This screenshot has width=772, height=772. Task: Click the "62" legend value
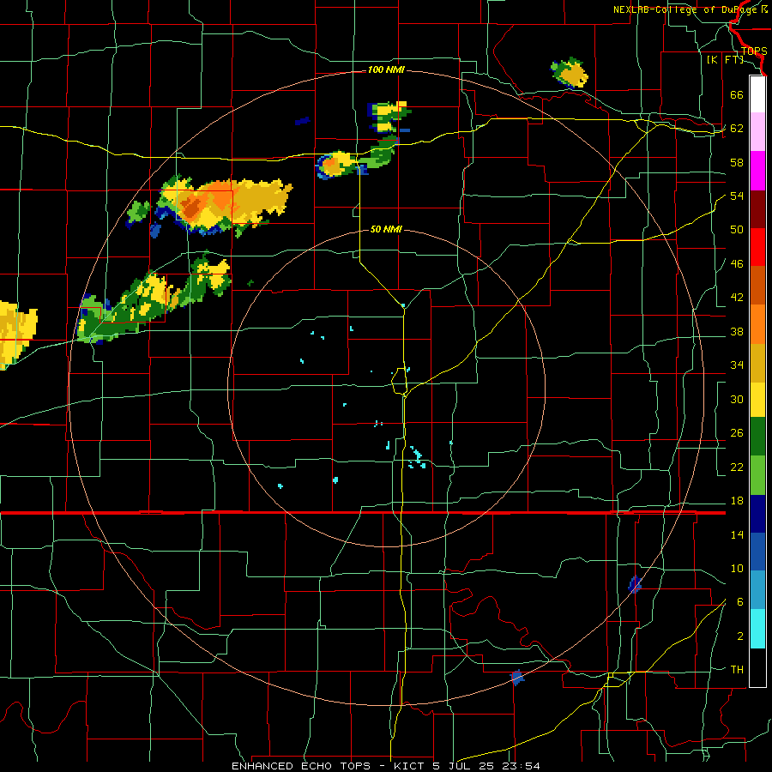pos(737,129)
